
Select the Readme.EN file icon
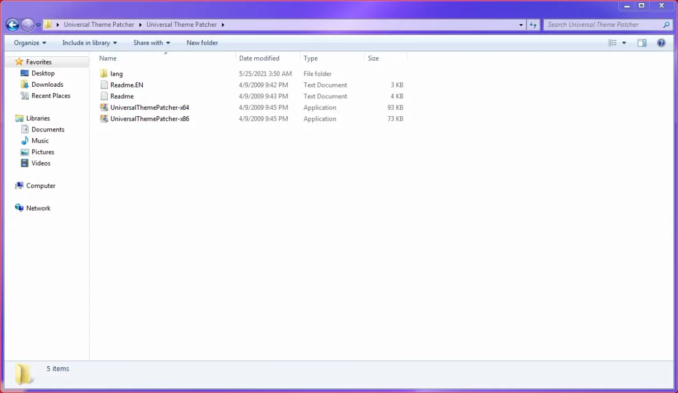pos(104,85)
